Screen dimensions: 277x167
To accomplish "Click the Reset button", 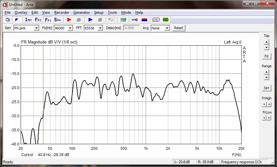I will point(179,28).
